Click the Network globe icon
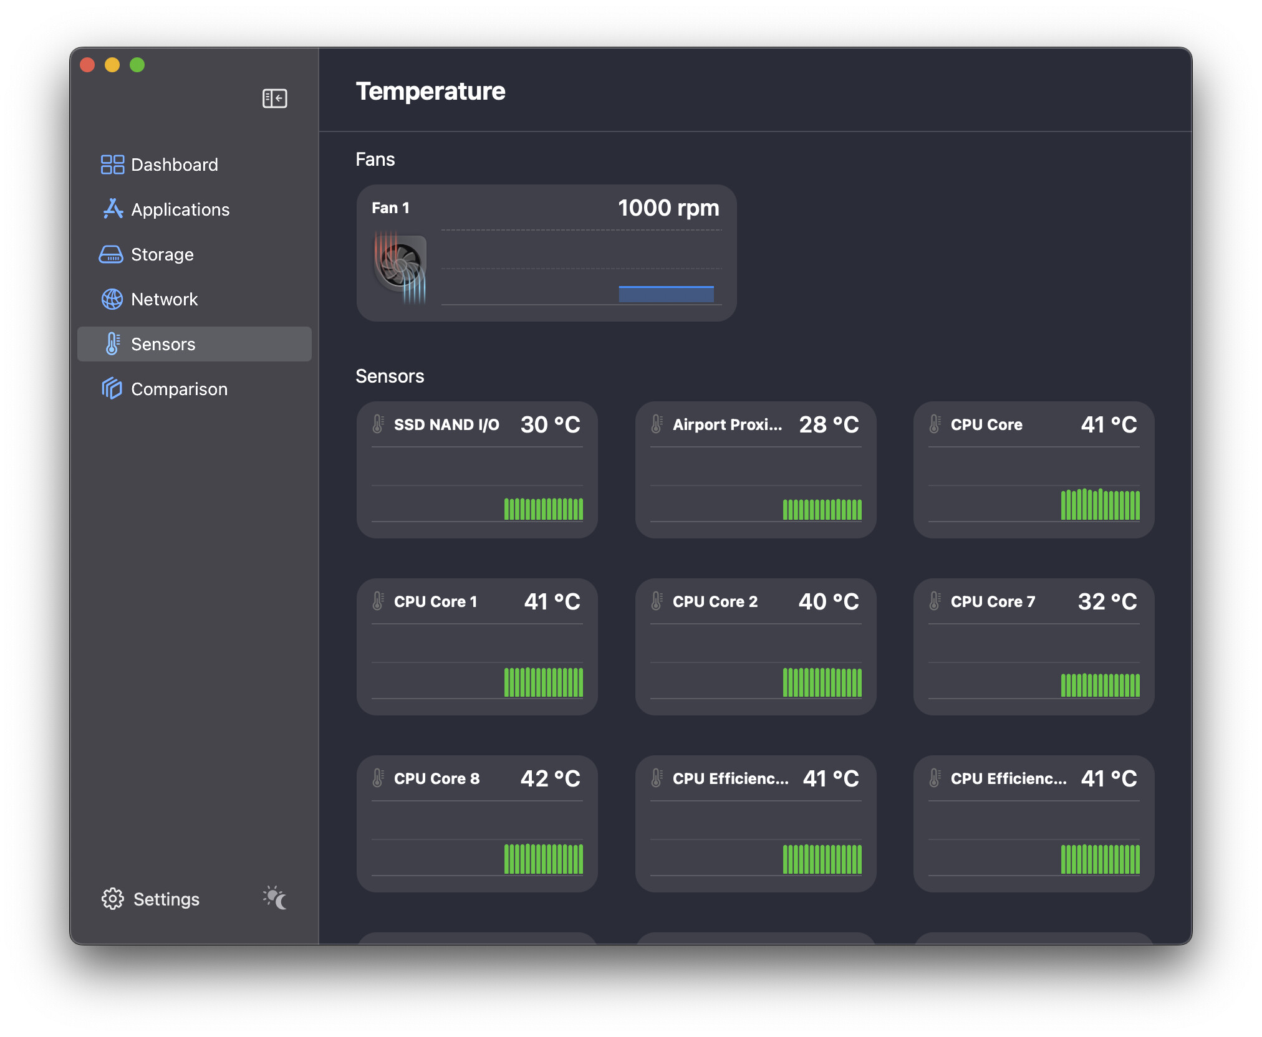The width and height of the screenshot is (1262, 1037). coord(112,299)
